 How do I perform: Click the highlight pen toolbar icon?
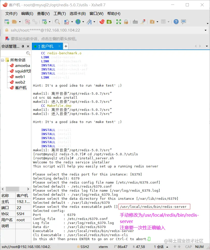[143, 21]
